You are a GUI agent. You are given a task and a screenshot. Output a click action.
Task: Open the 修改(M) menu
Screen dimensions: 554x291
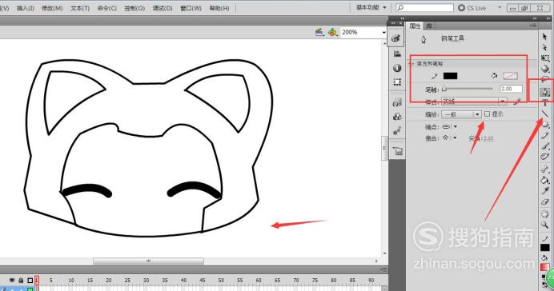(52, 8)
